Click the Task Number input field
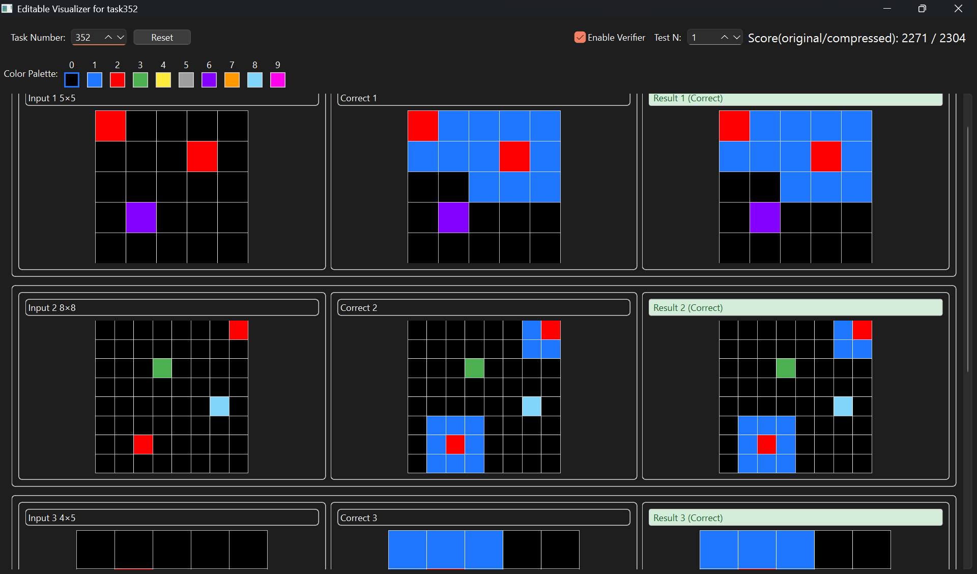Viewport: 977px width, 574px height. pyautogui.click(x=87, y=37)
